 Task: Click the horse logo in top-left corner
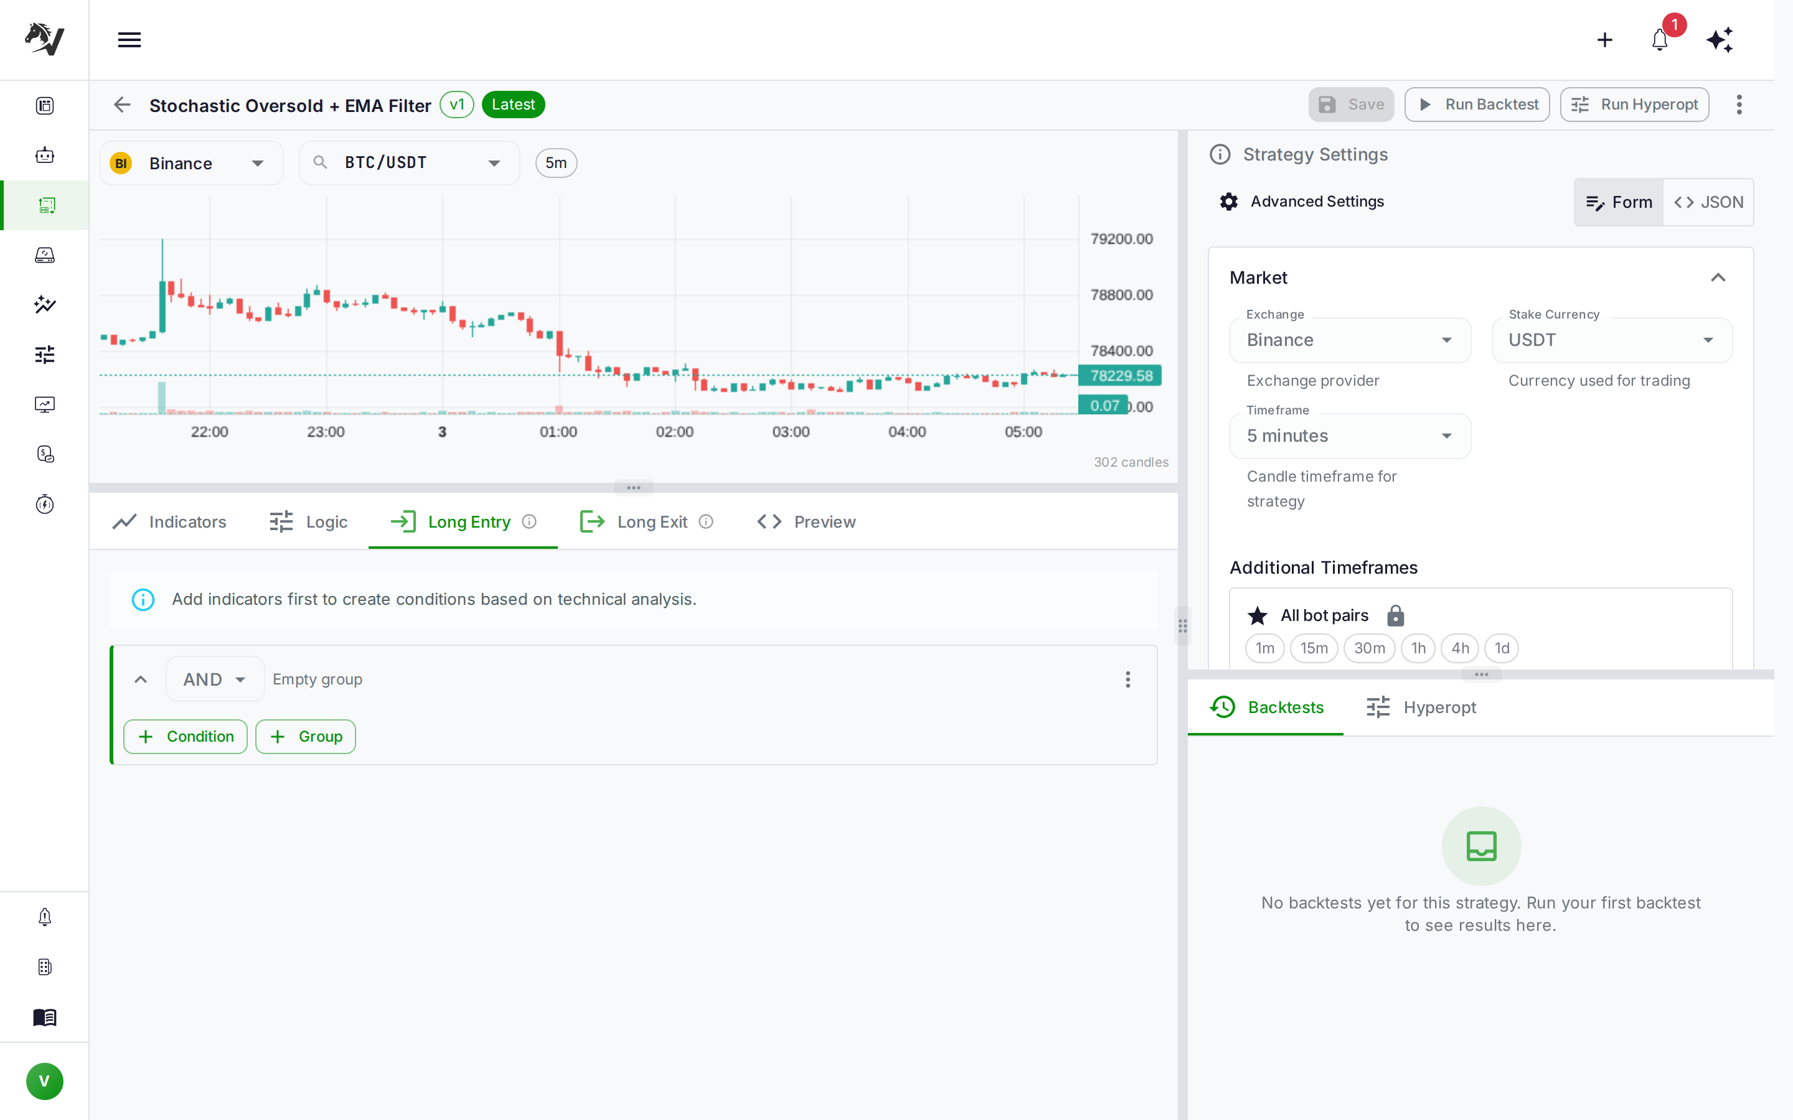coord(44,39)
